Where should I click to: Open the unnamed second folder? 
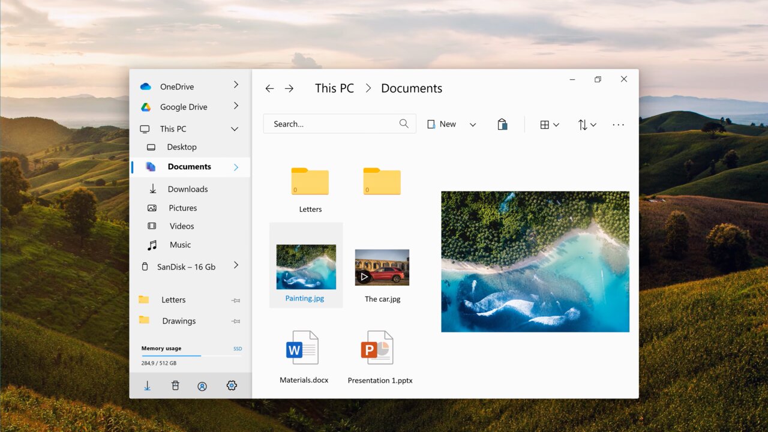tap(382, 181)
